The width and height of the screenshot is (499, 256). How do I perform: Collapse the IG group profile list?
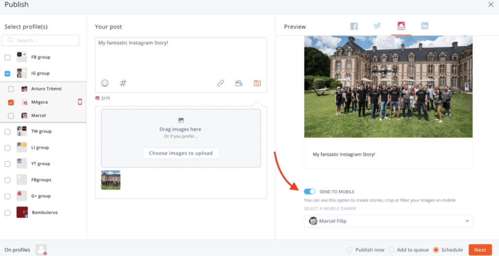click(7, 73)
